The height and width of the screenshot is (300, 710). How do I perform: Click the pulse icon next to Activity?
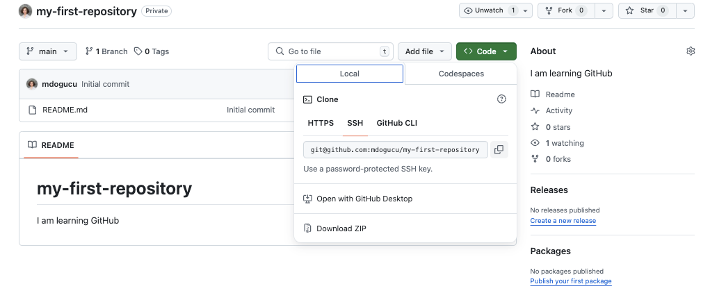coord(535,110)
